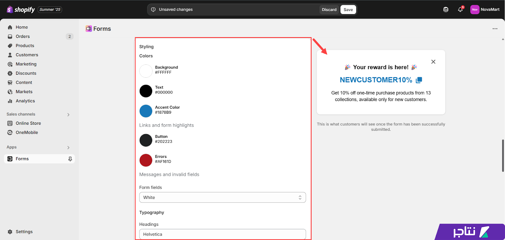Click the Analytics bar chart icon
505x240 pixels.
[10, 101]
